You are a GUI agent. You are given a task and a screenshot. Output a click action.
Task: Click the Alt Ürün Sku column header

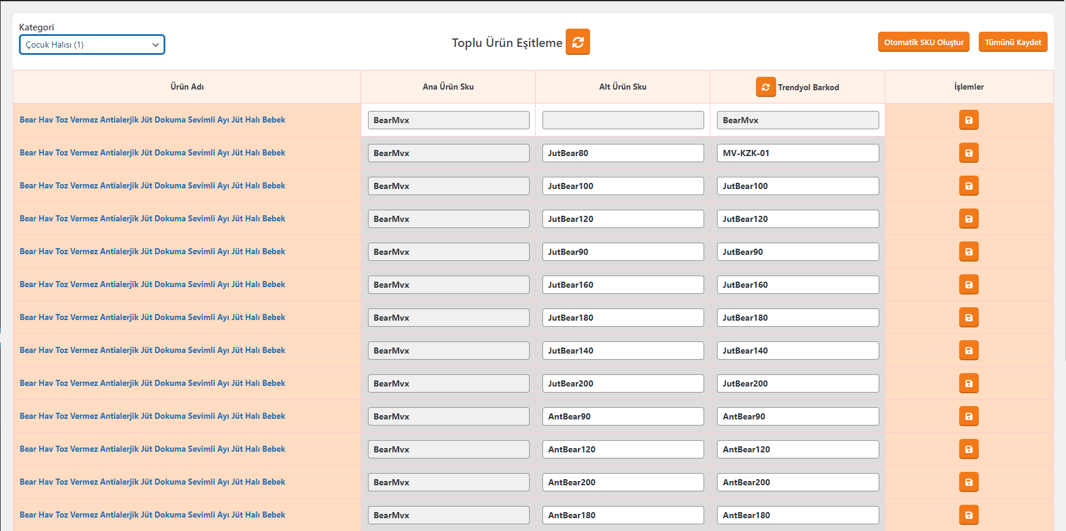622,87
